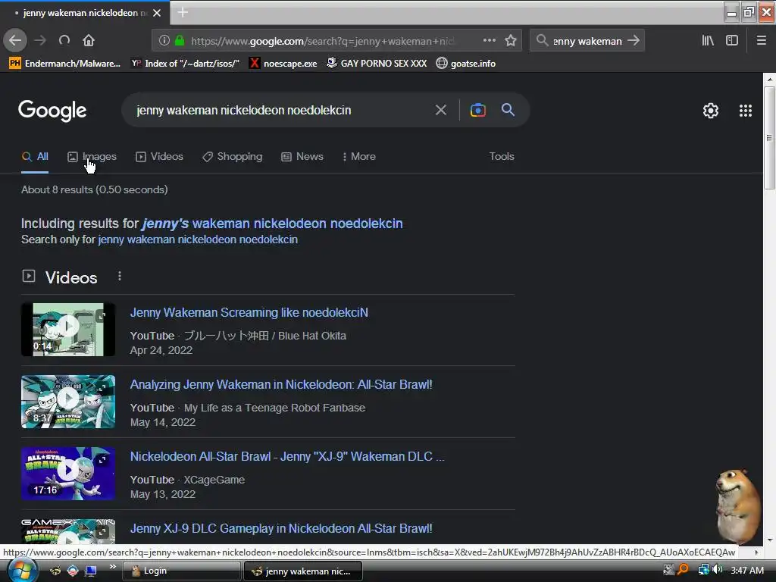
Task: Click the jenny's wakeman corrected query link
Action: click(272, 224)
